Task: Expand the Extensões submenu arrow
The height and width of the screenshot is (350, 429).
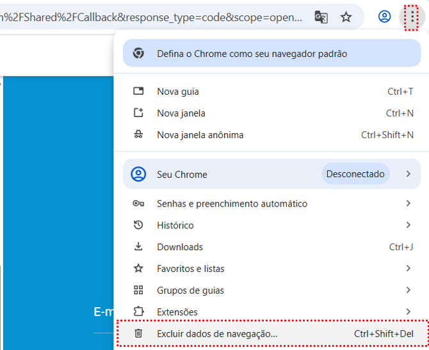Action: (408, 312)
